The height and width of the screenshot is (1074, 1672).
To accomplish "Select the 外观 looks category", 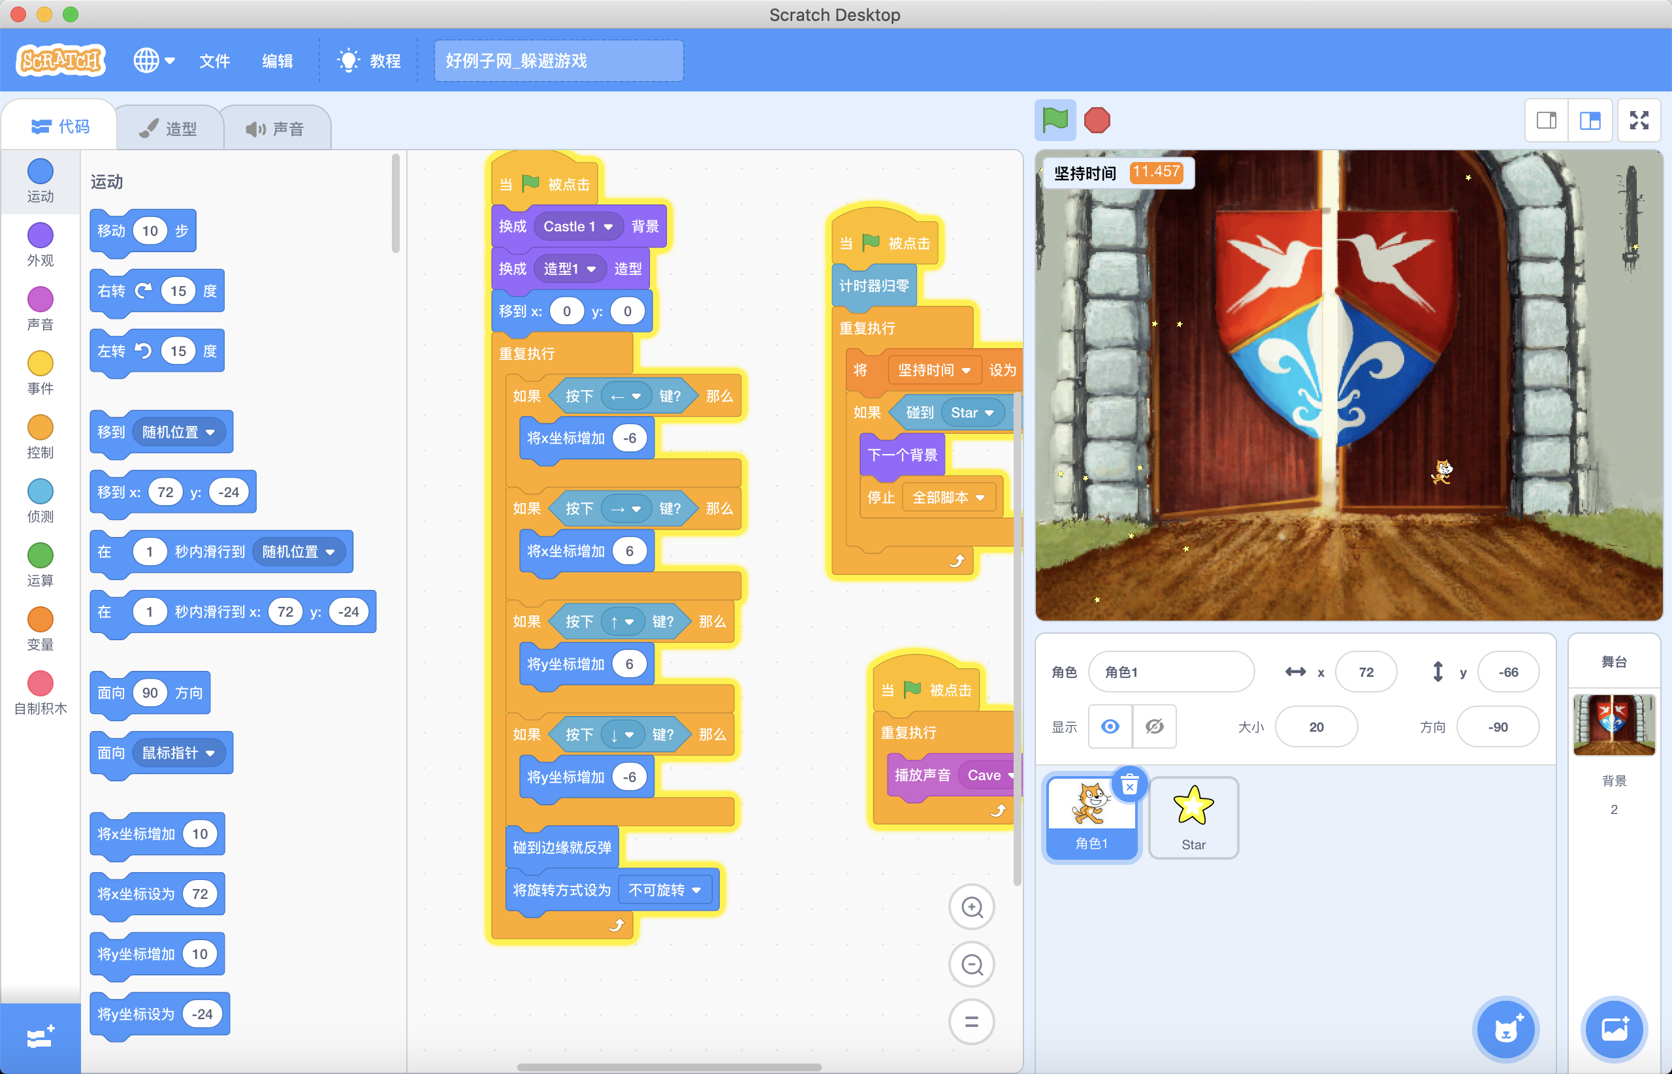I will click(x=40, y=246).
